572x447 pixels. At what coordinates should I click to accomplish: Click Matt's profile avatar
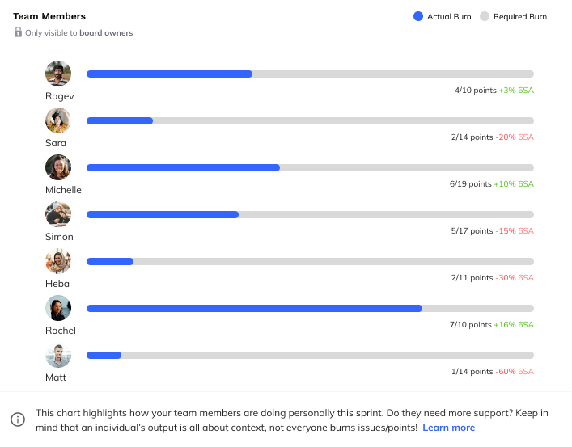58,355
